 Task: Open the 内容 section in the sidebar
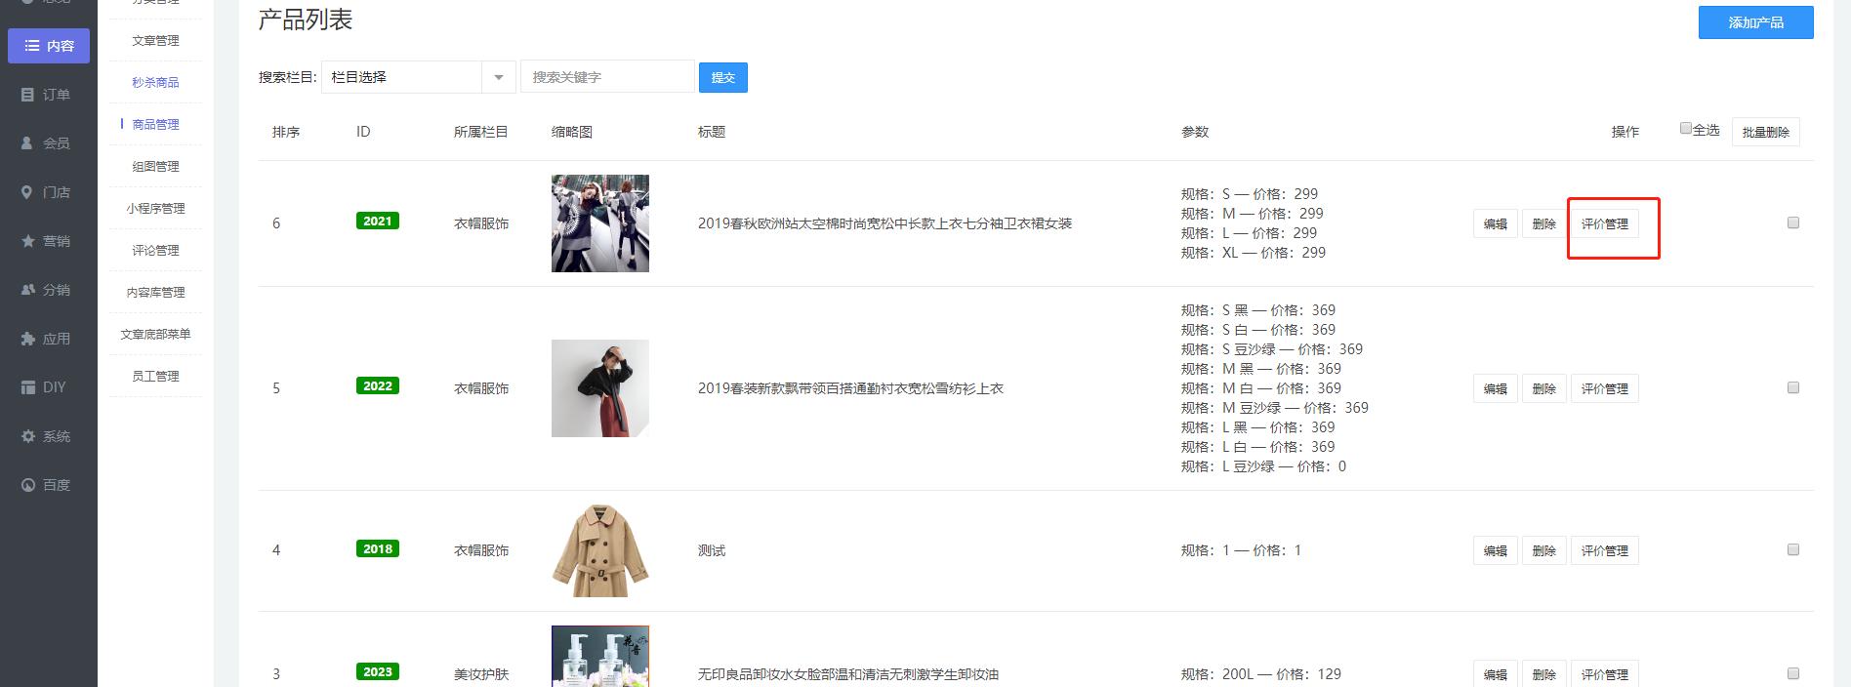[49, 46]
